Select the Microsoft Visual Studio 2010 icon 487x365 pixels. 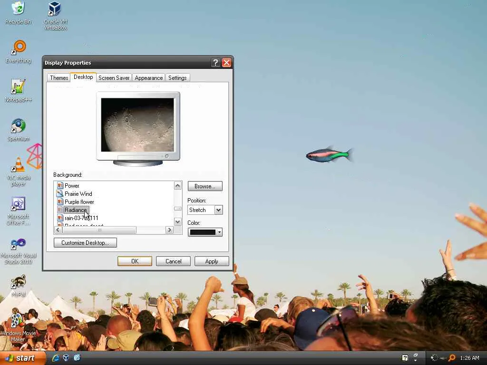tap(19, 251)
